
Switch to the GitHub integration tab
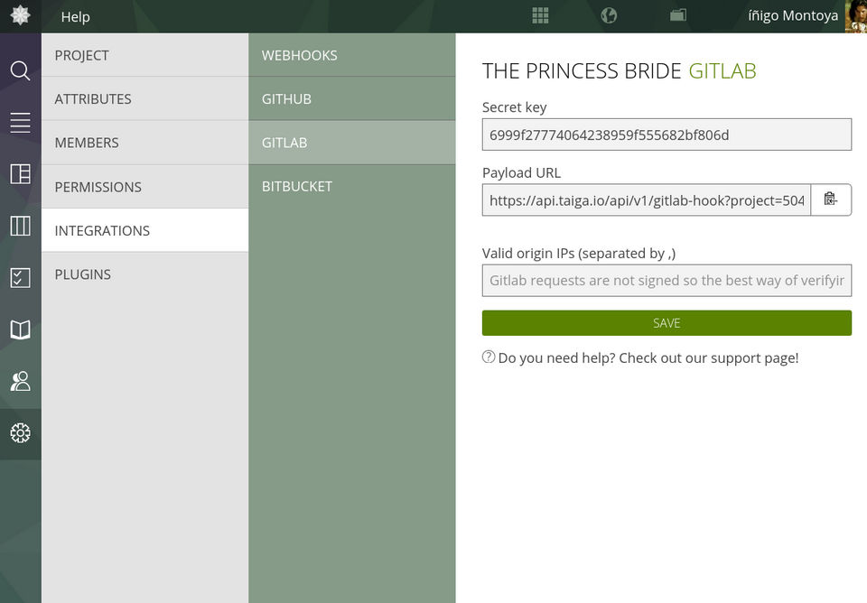point(351,98)
